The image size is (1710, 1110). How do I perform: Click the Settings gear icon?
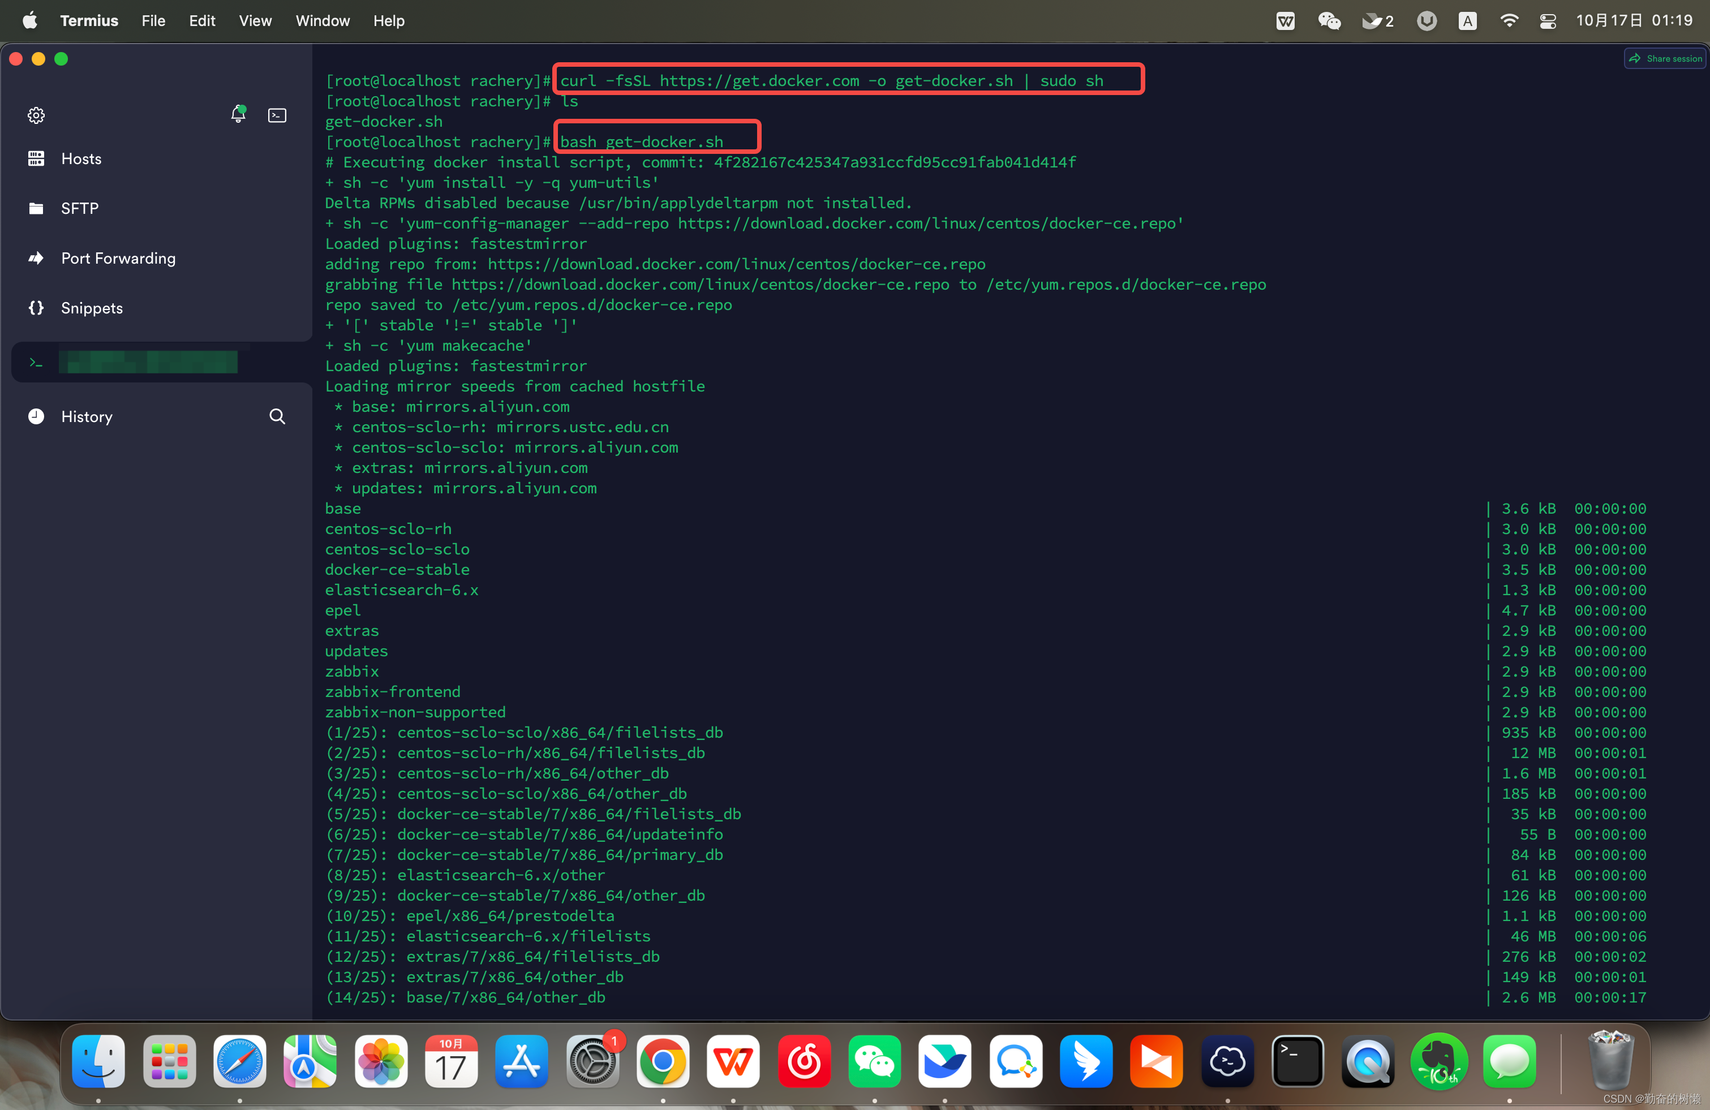(x=35, y=115)
